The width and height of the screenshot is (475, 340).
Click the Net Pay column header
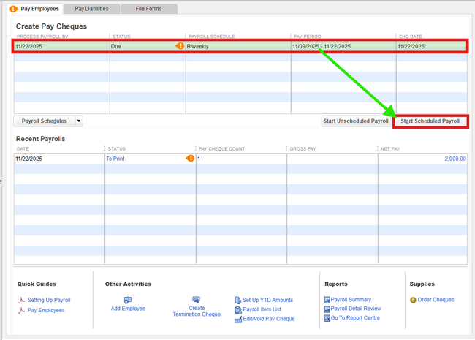coord(390,148)
